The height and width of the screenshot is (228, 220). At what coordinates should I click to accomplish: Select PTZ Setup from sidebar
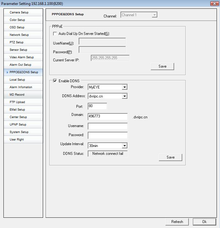[17, 42]
